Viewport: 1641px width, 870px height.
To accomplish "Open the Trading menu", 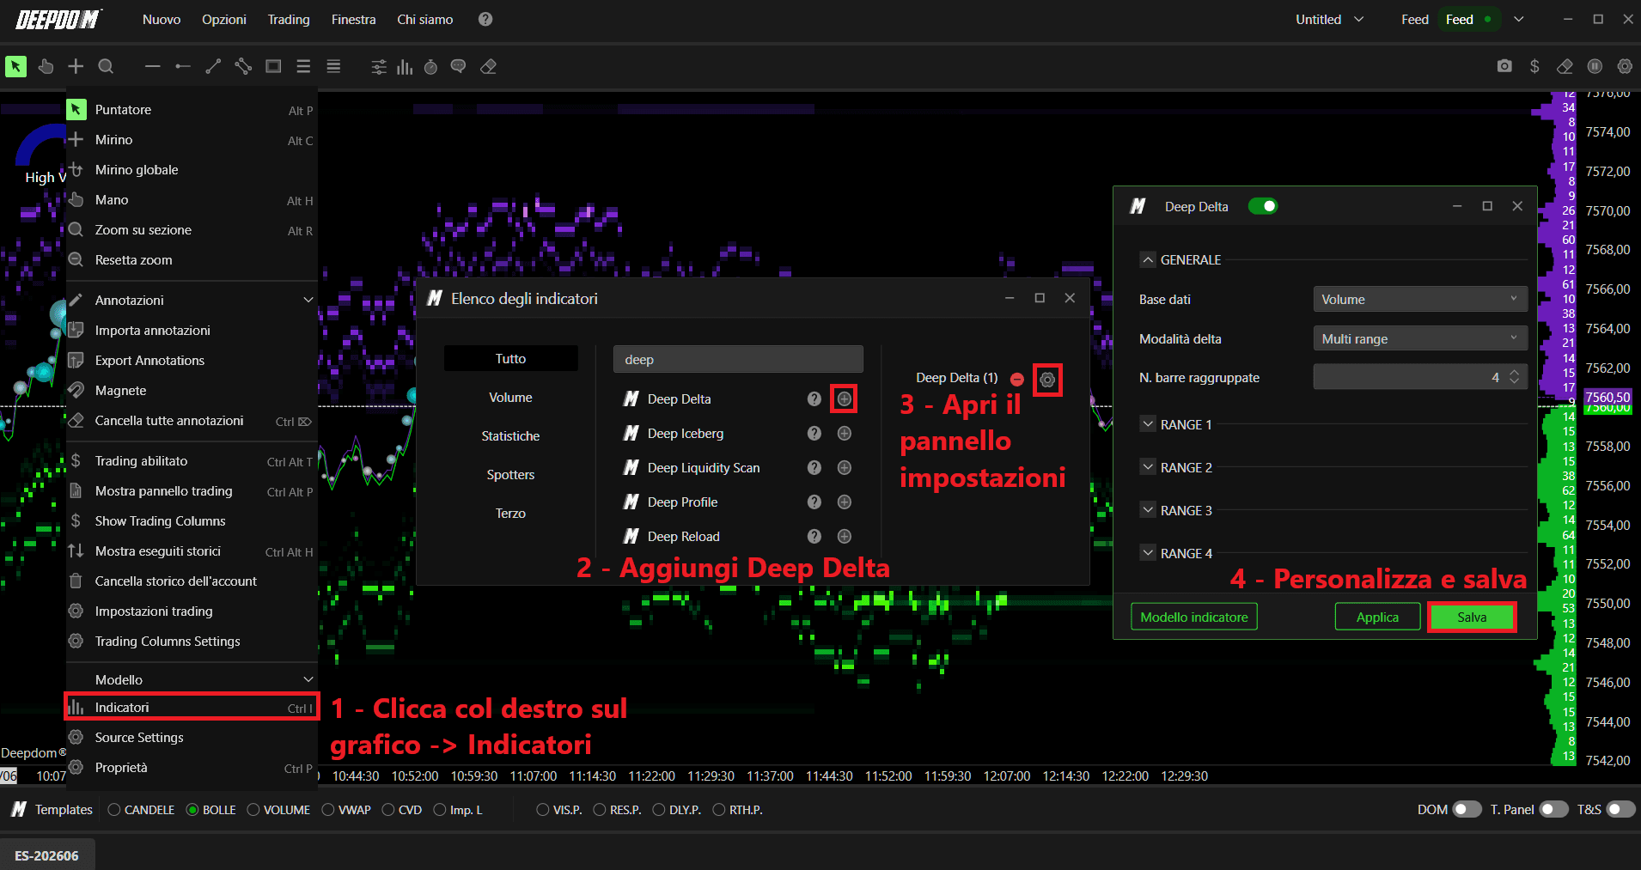I will 289,19.
